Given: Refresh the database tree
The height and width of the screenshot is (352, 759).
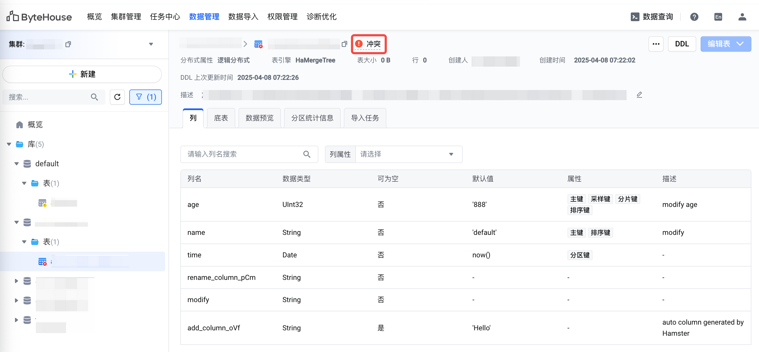Looking at the screenshot, I should pos(117,97).
